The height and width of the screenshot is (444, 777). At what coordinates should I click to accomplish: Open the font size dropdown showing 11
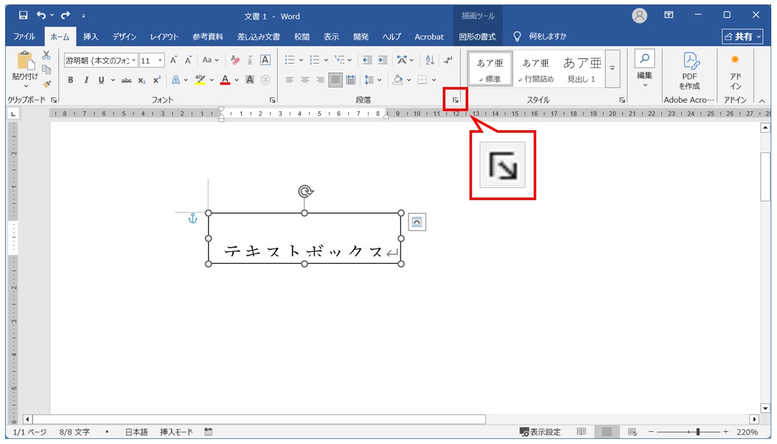(160, 60)
